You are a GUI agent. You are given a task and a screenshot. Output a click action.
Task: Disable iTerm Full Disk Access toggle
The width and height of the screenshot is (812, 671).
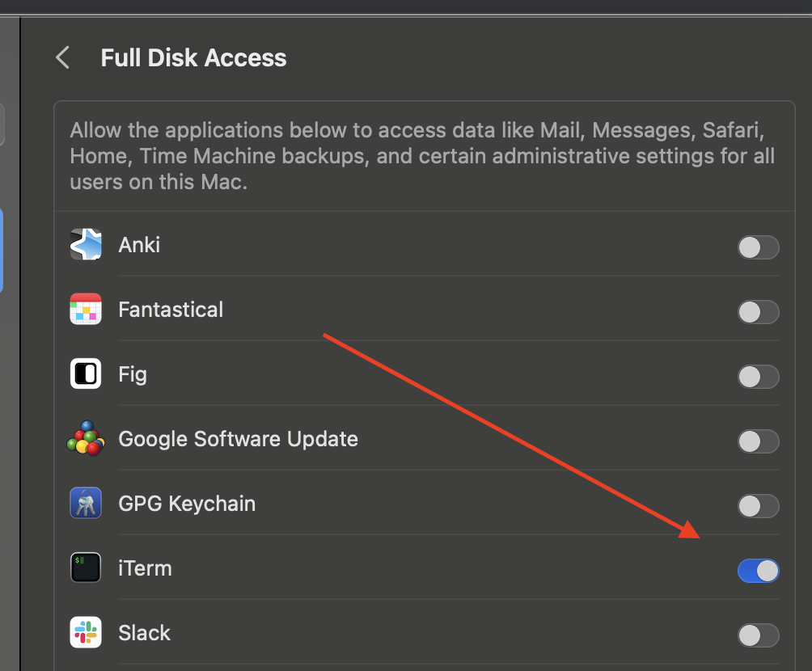[x=758, y=571]
